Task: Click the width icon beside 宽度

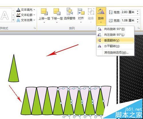Action: coord(111,21)
